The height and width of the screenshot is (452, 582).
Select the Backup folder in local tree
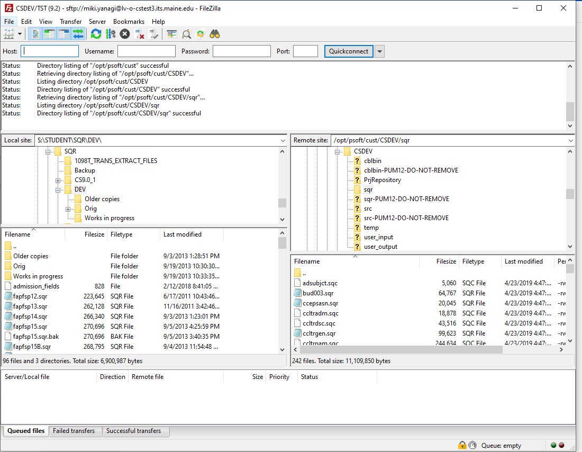click(x=85, y=170)
